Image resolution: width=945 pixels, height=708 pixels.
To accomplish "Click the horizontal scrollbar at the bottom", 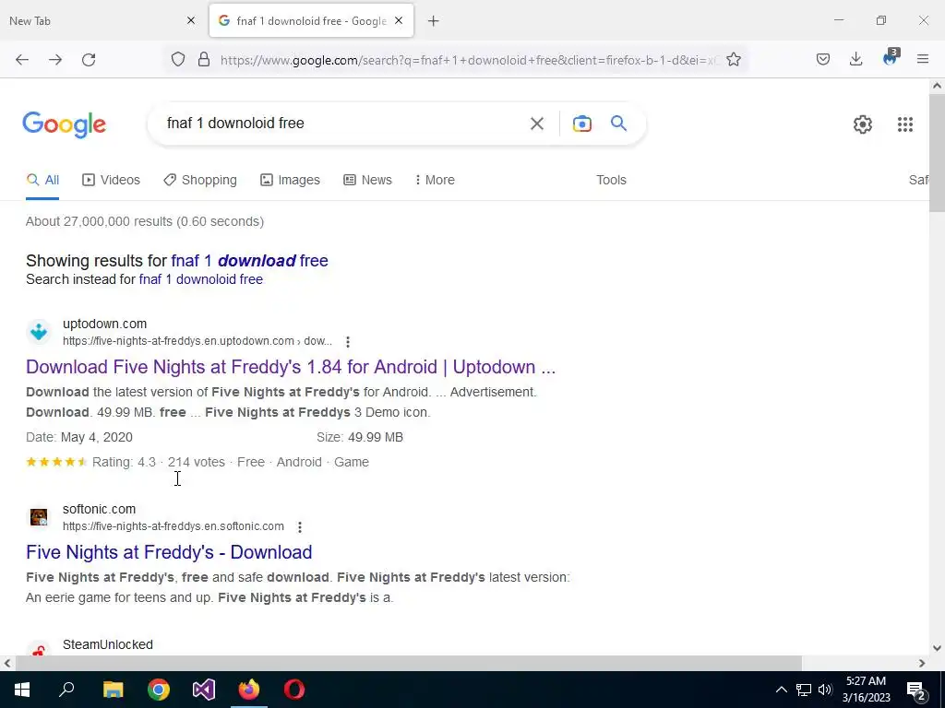I will click(409, 663).
